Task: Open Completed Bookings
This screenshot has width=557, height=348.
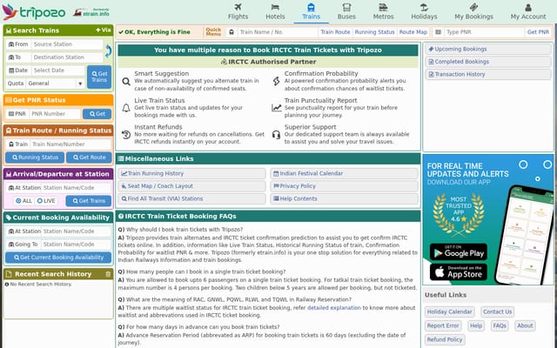Action: [488, 62]
